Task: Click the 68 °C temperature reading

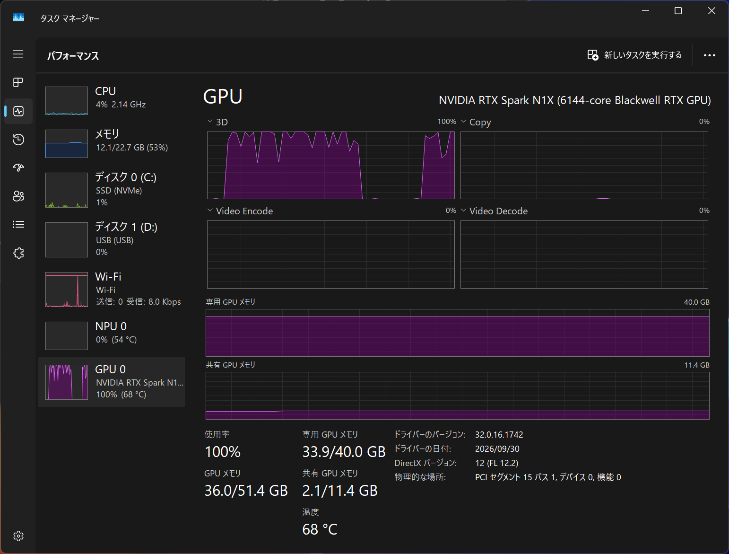Action: [x=320, y=529]
